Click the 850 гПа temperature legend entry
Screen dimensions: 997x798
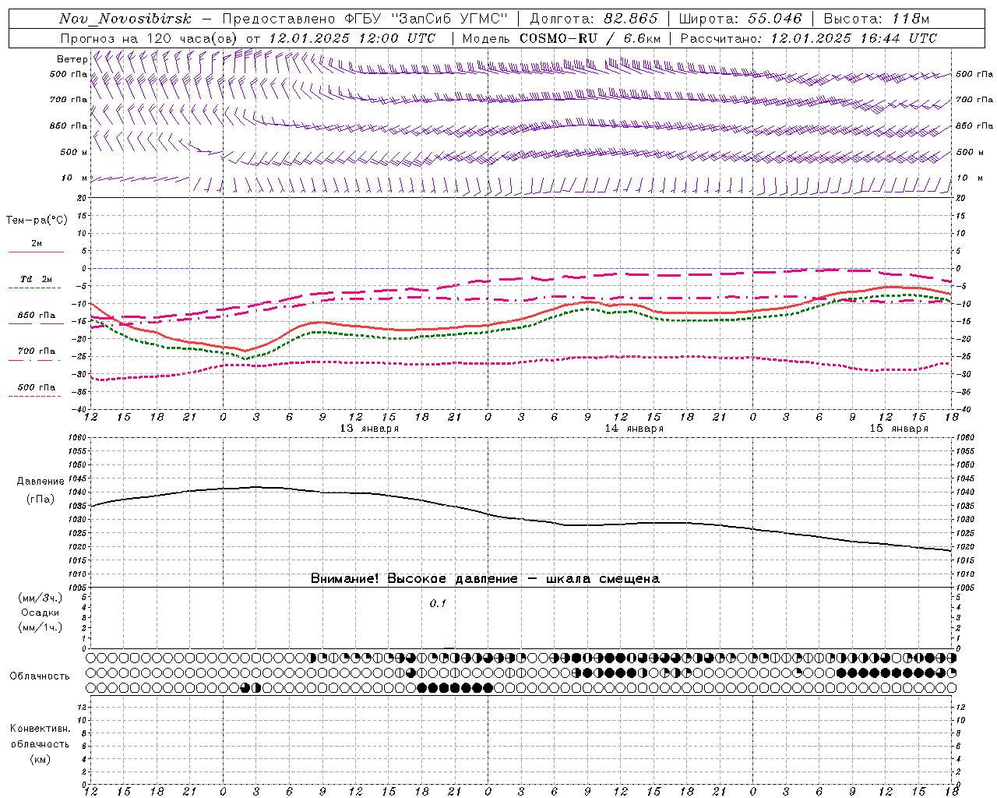tap(36, 315)
